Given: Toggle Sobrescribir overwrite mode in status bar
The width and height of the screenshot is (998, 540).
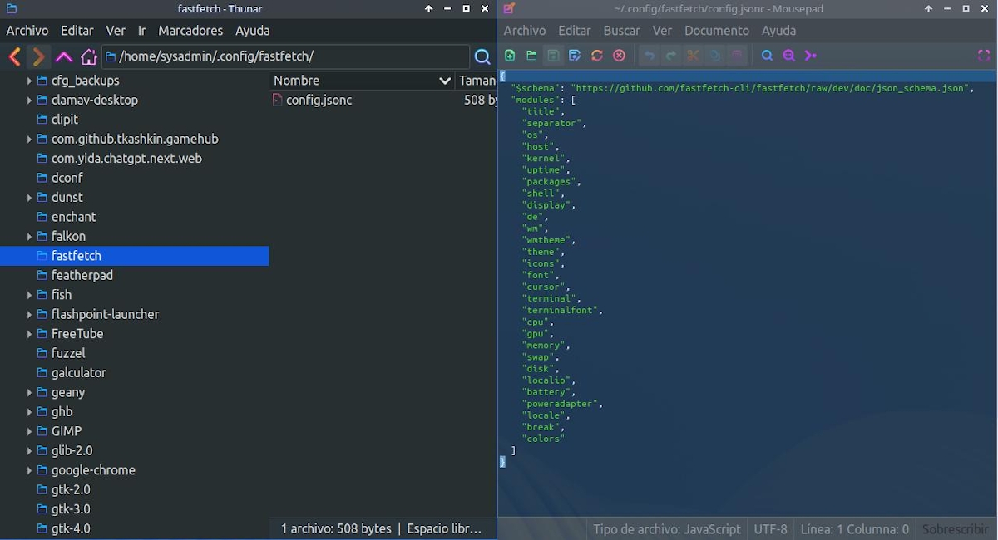Looking at the screenshot, I should click(x=955, y=529).
